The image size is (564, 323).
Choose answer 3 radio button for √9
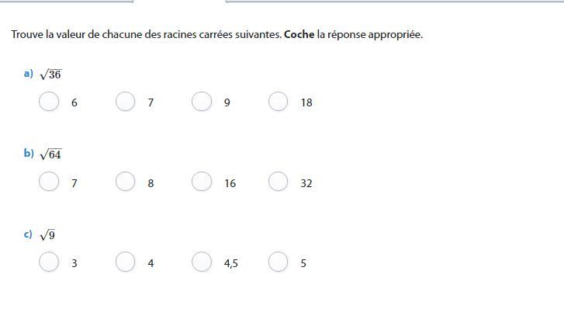[x=49, y=262]
